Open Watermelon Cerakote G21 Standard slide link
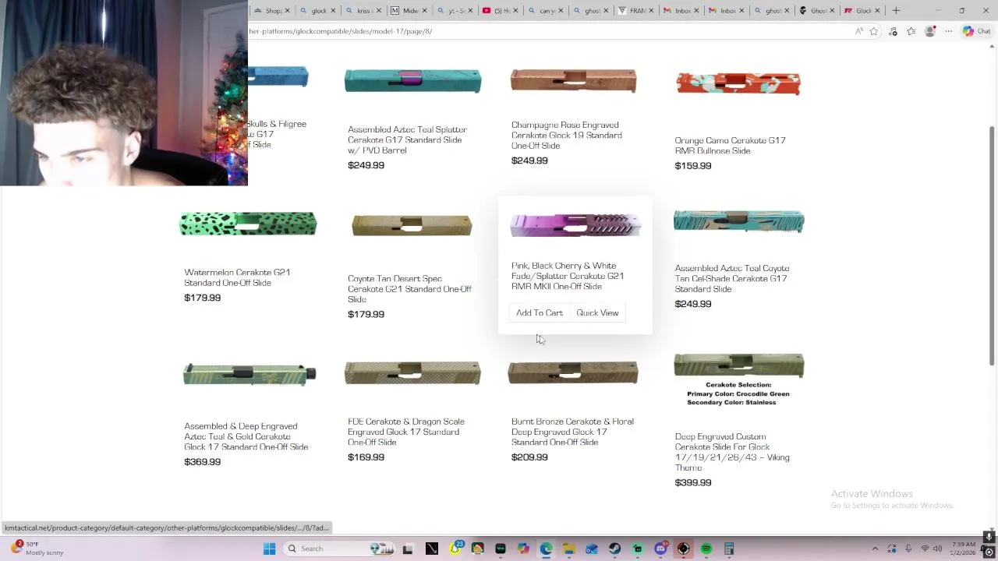Image resolution: width=998 pixels, height=561 pixels. (x=237, y=277)
